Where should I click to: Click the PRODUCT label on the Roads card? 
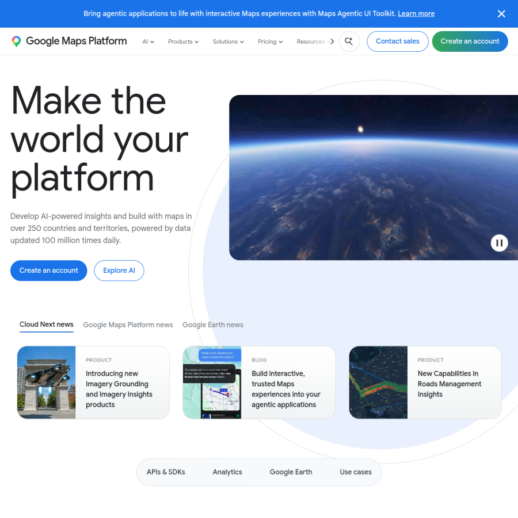431,360
